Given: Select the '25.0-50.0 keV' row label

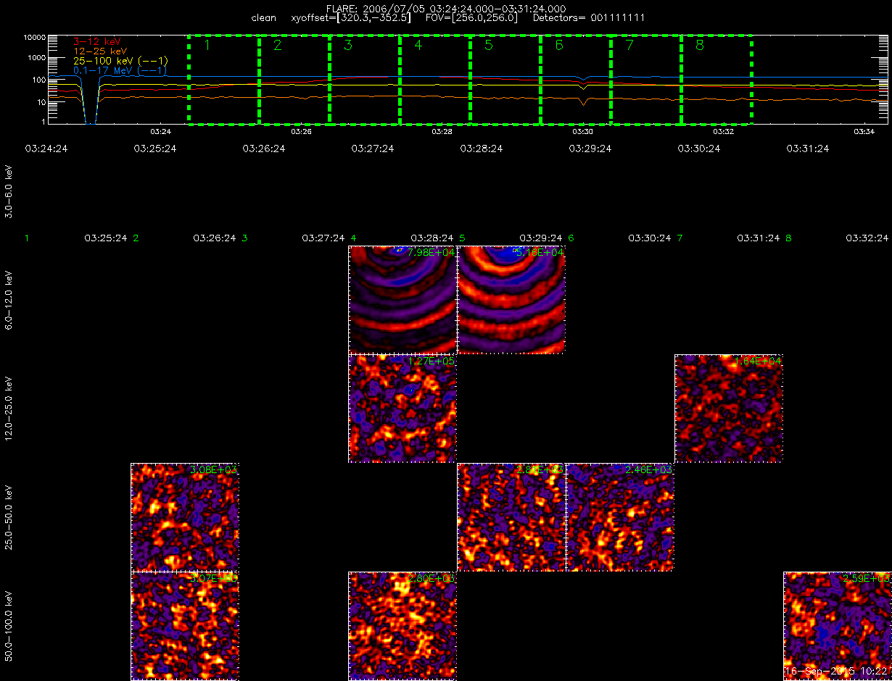Looking at the screenshot, I should (x=9, y=518).
